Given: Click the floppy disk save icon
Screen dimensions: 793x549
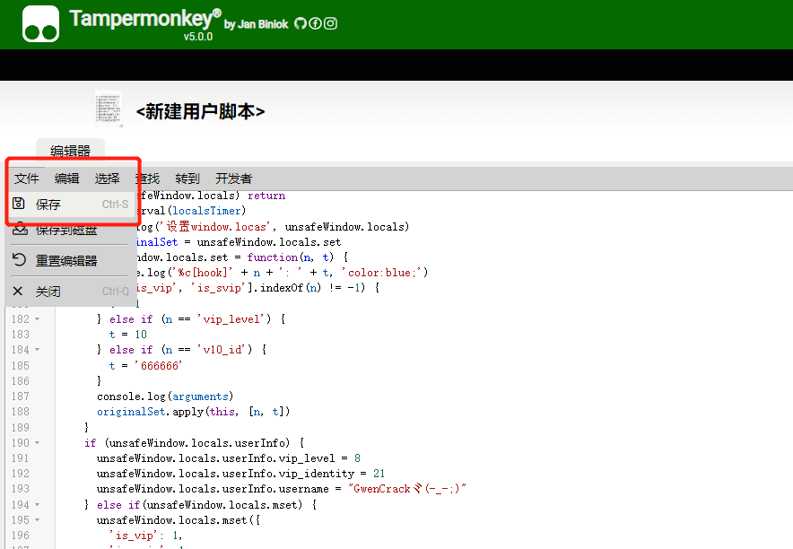Looking at the screenshot, I should point(19,204).
